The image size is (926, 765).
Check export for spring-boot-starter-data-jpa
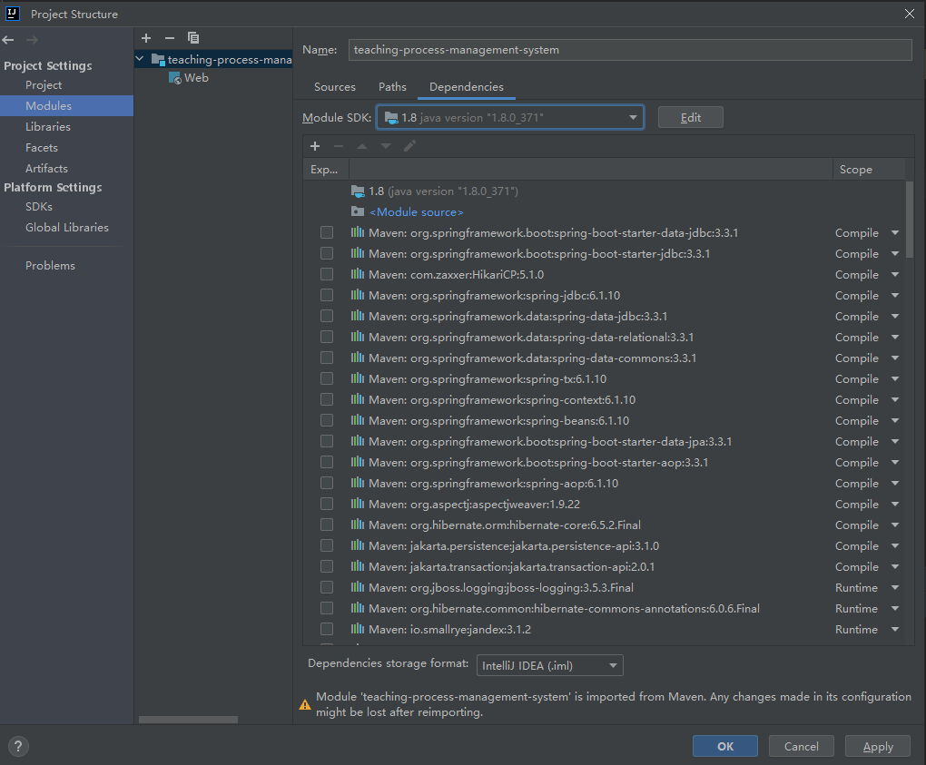tap(327, 442)
